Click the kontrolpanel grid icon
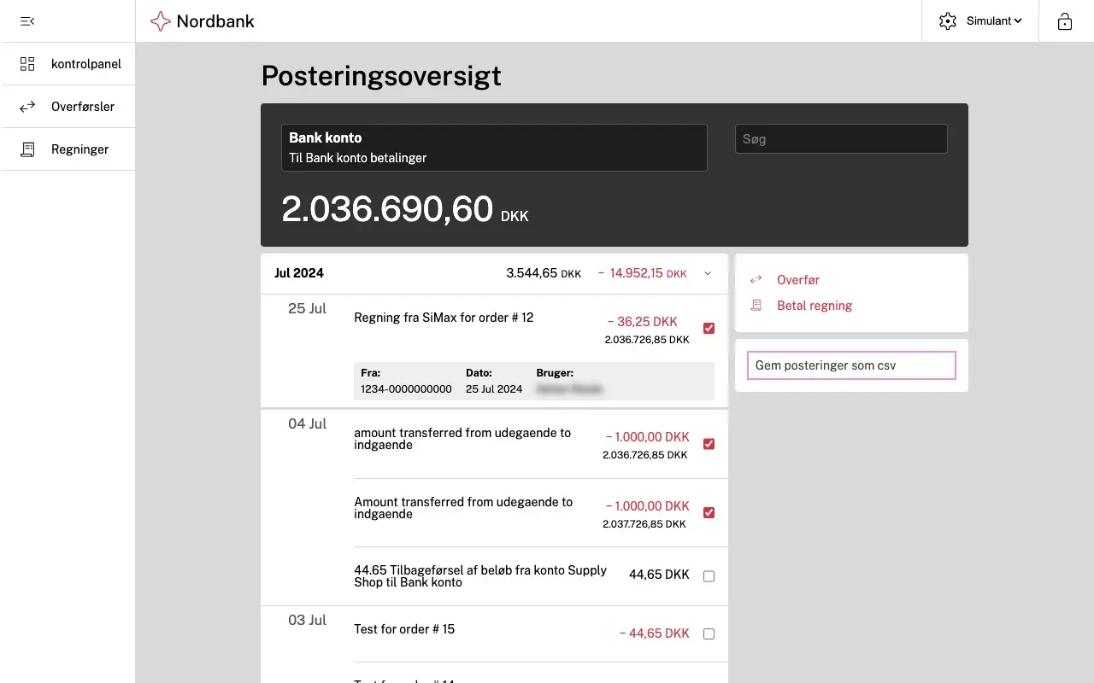The image size is (1094, 683). point(26,63)
